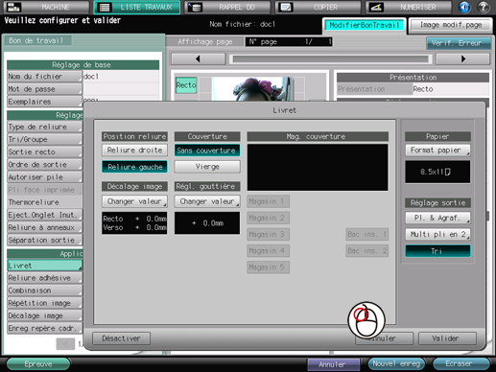The height and width of the screenshot is (372, 496).
Task: Toggle the Tri output setting
Action: click(x=437, y=251)
